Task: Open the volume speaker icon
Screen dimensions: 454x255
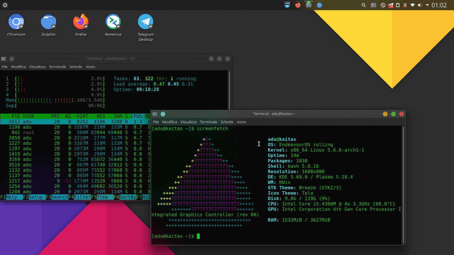Action: click(420, 5)
